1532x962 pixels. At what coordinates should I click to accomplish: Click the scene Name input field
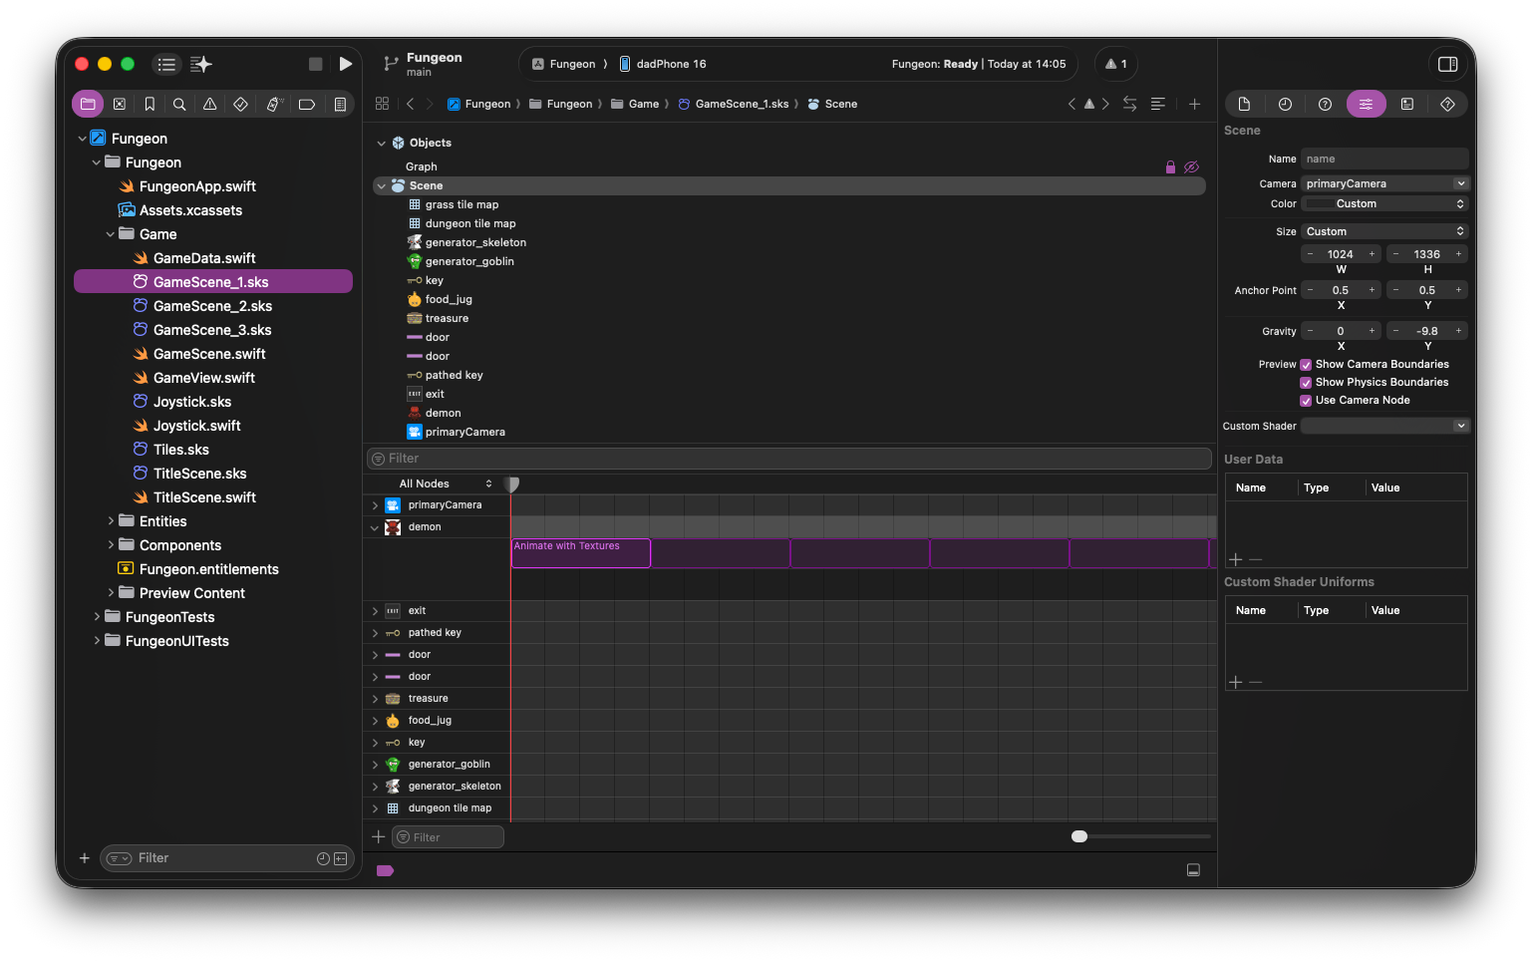(1383, 159)
